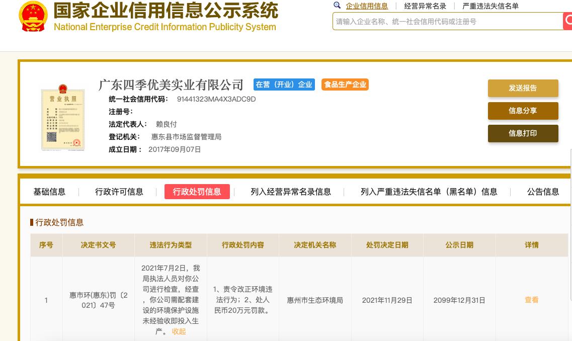Click the business license thumbnail image
The width and height of the screenshot is (572, 341).
(x=62, y=119)
